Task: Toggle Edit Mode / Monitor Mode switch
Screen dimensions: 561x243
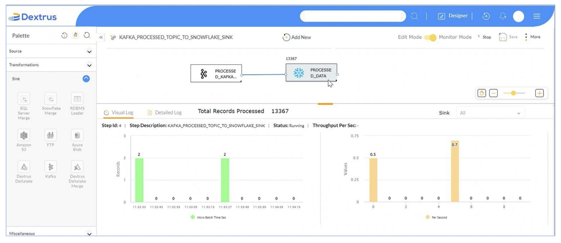Action: pyautogui.click(x=430, y=37)
